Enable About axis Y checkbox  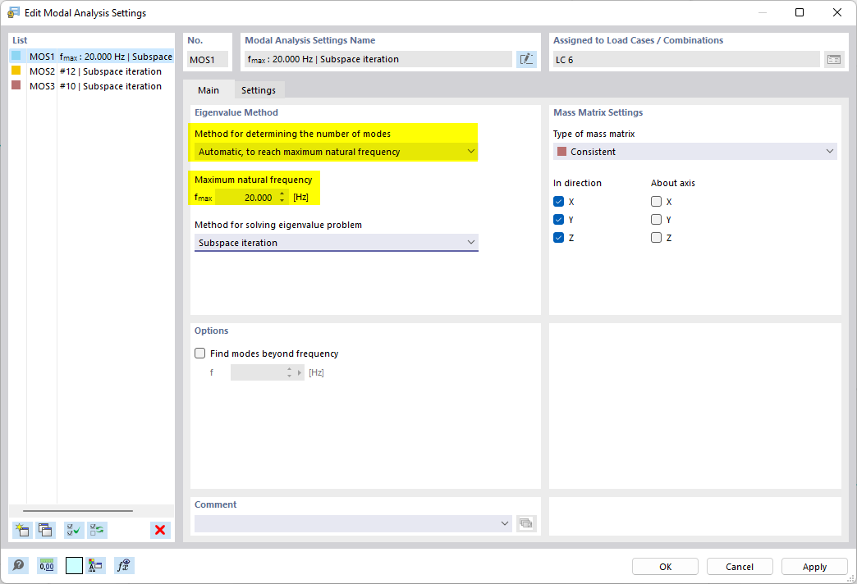point(657,220)
